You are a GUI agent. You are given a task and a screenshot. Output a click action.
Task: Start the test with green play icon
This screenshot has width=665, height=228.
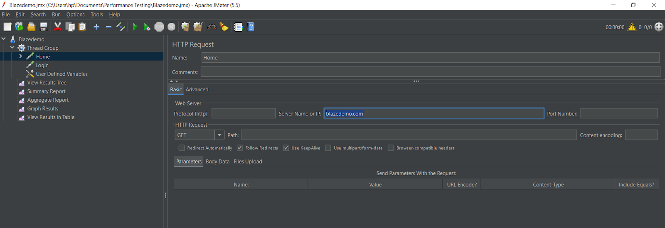click(135, 27)
